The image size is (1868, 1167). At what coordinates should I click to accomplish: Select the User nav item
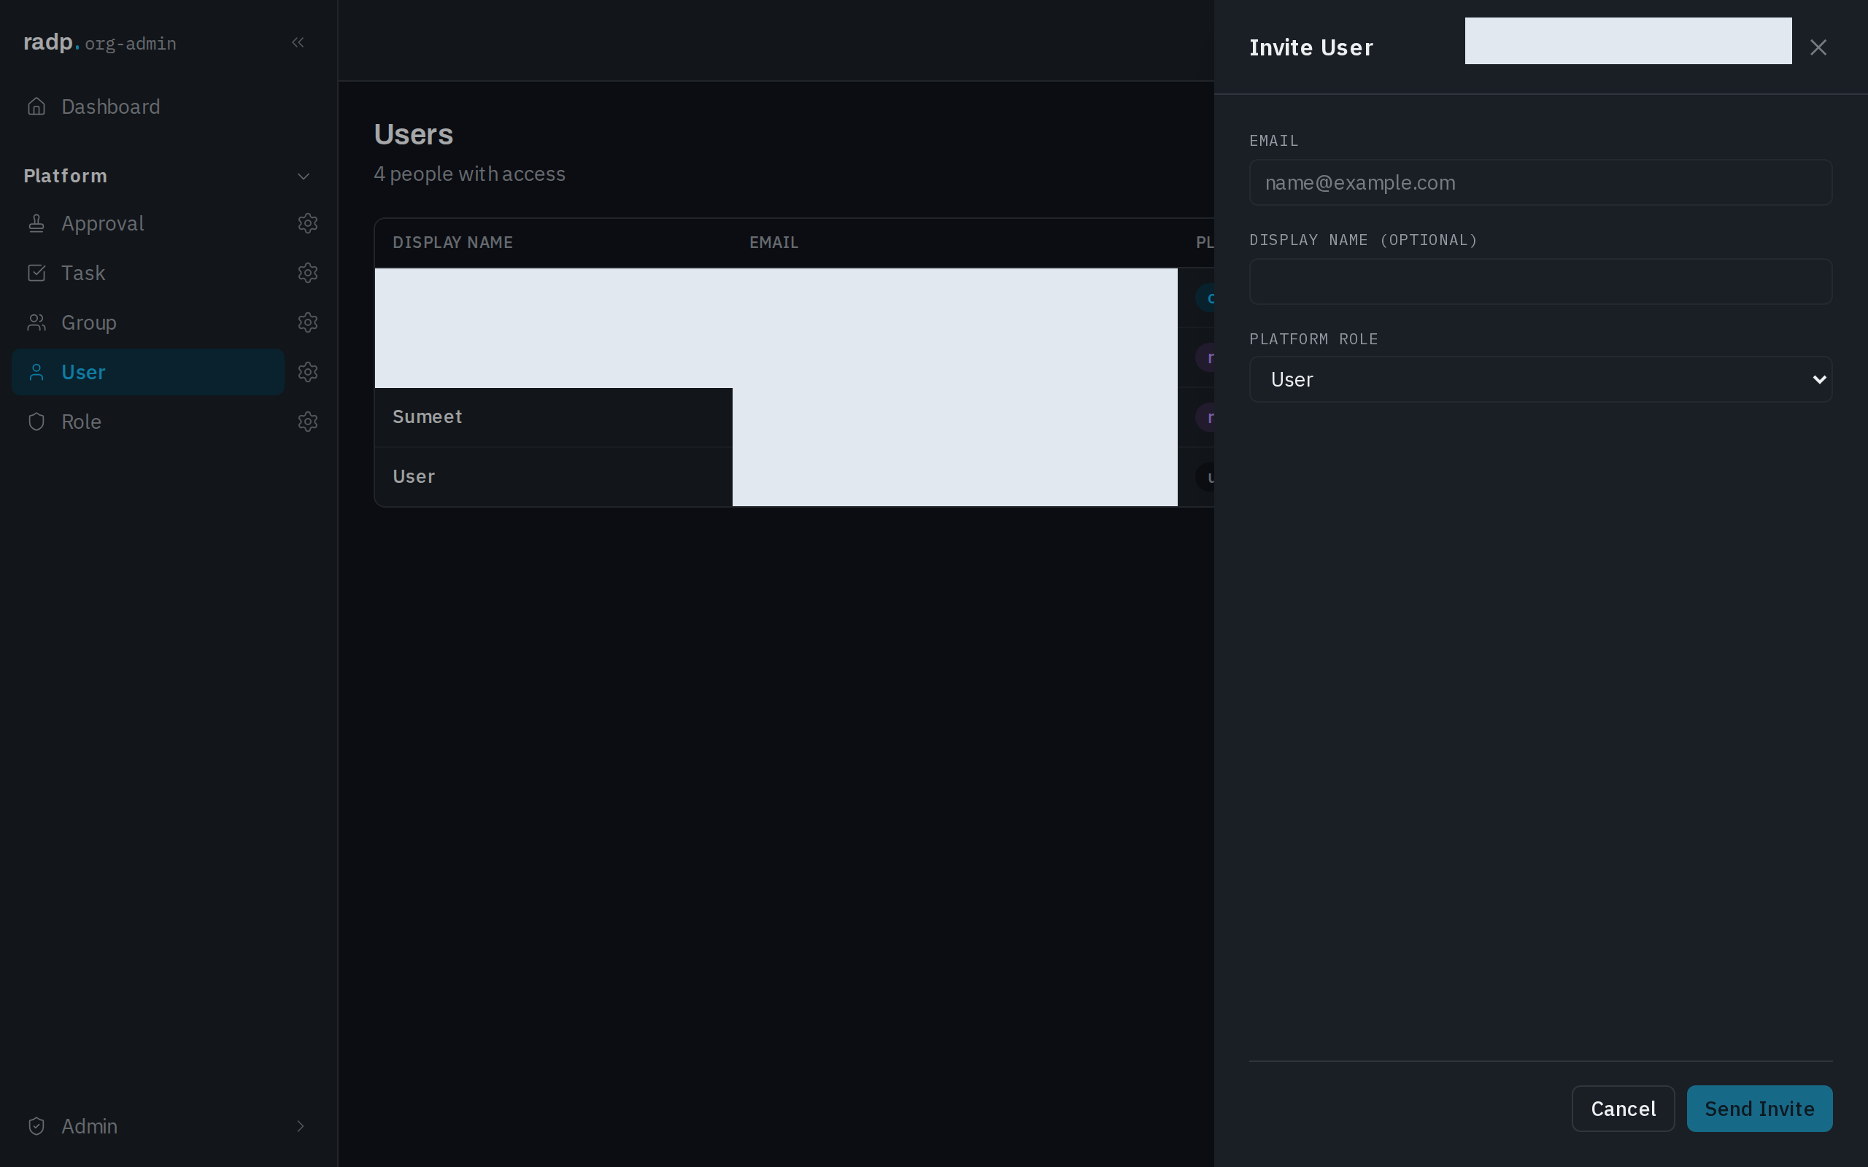pos(148,372)
